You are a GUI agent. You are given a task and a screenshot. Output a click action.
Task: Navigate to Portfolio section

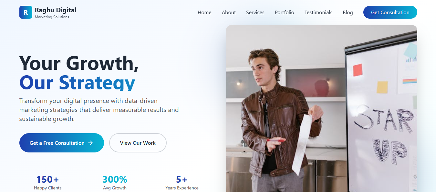click(x=285, y=12)
